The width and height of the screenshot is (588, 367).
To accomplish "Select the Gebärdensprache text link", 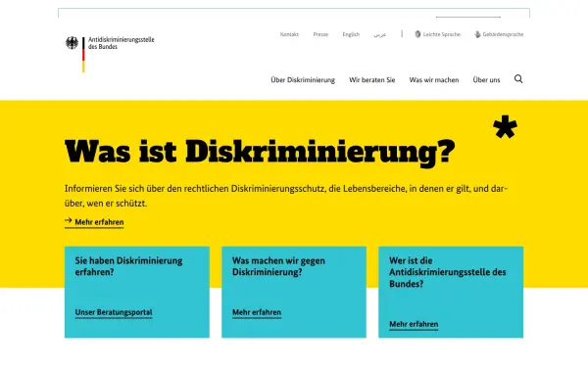I will coord(503,34).
